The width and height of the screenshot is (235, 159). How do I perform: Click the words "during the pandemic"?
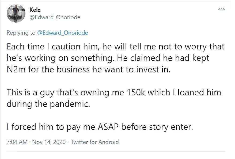(x=48, y=104)
